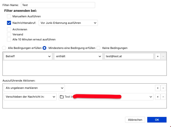Select 'Alle Bedingungen erfüllen' radio option
This screenshot has width=171, height=127.
click(x=4, y=48)
